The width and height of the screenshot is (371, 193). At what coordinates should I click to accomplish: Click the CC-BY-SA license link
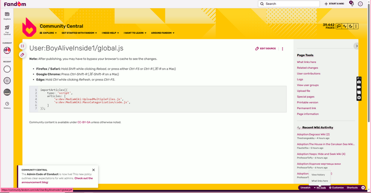[84, 122]
